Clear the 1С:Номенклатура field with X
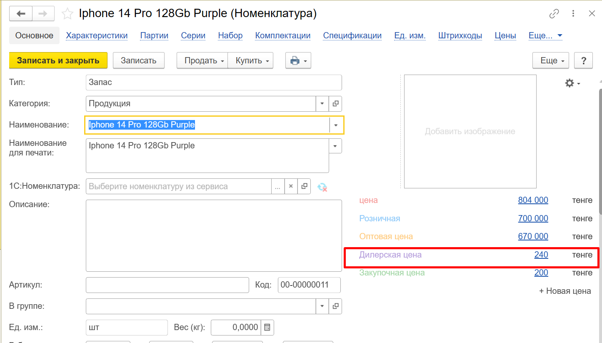The height and width of the screenshot is (343, 602). [x=291, y=186]
